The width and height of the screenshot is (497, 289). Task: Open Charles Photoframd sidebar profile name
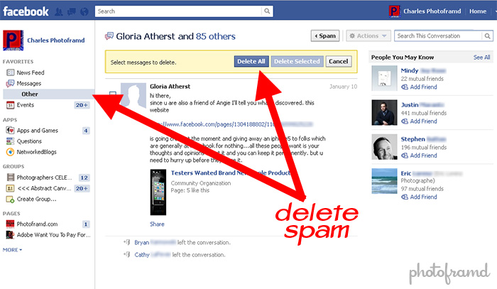coord(56,40)
